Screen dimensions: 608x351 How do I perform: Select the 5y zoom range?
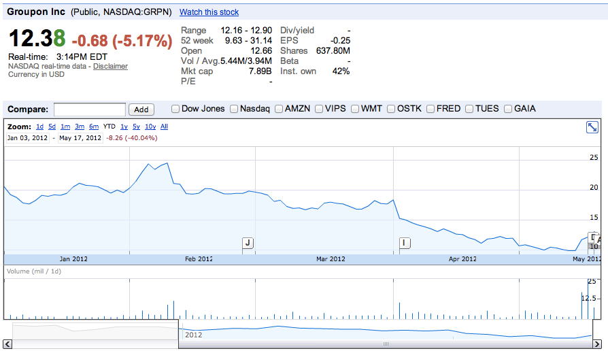(136, 127)
